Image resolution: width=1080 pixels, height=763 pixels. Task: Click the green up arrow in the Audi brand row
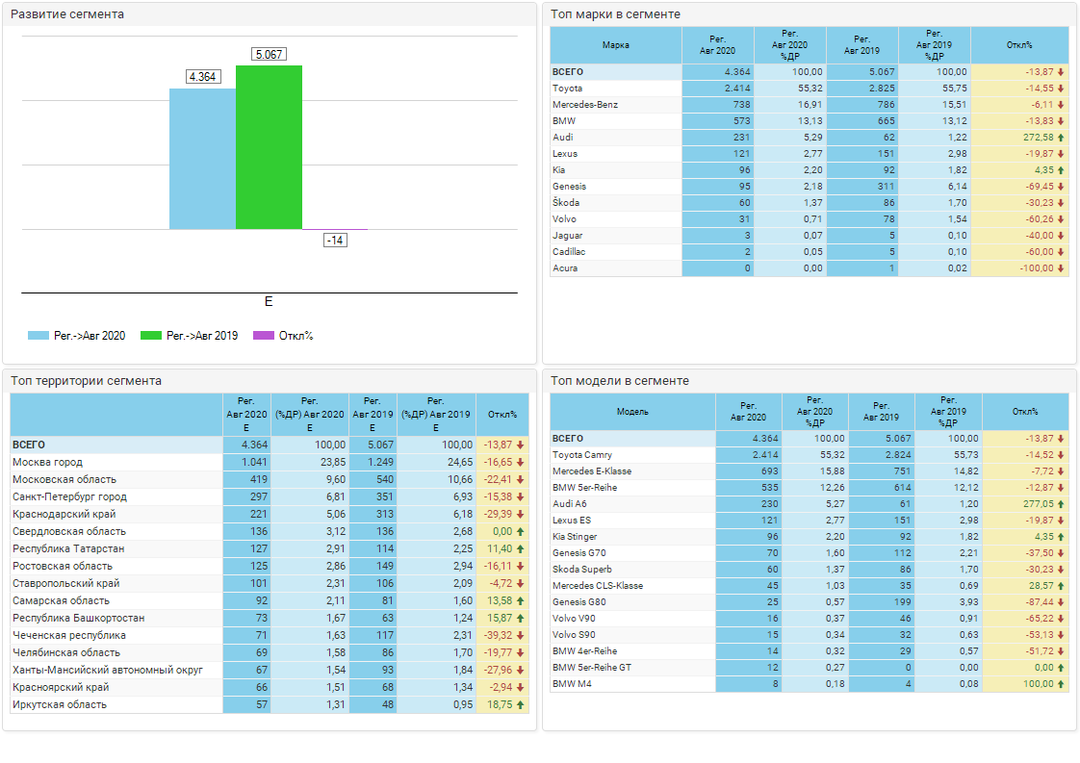point(1061,138)
